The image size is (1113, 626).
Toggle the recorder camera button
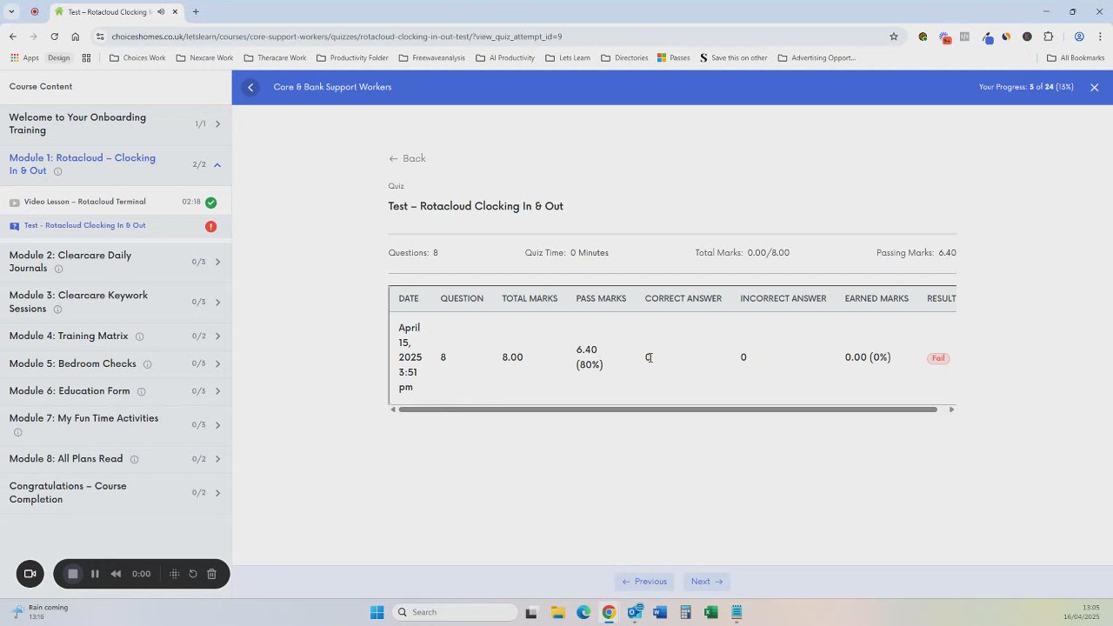30,574
